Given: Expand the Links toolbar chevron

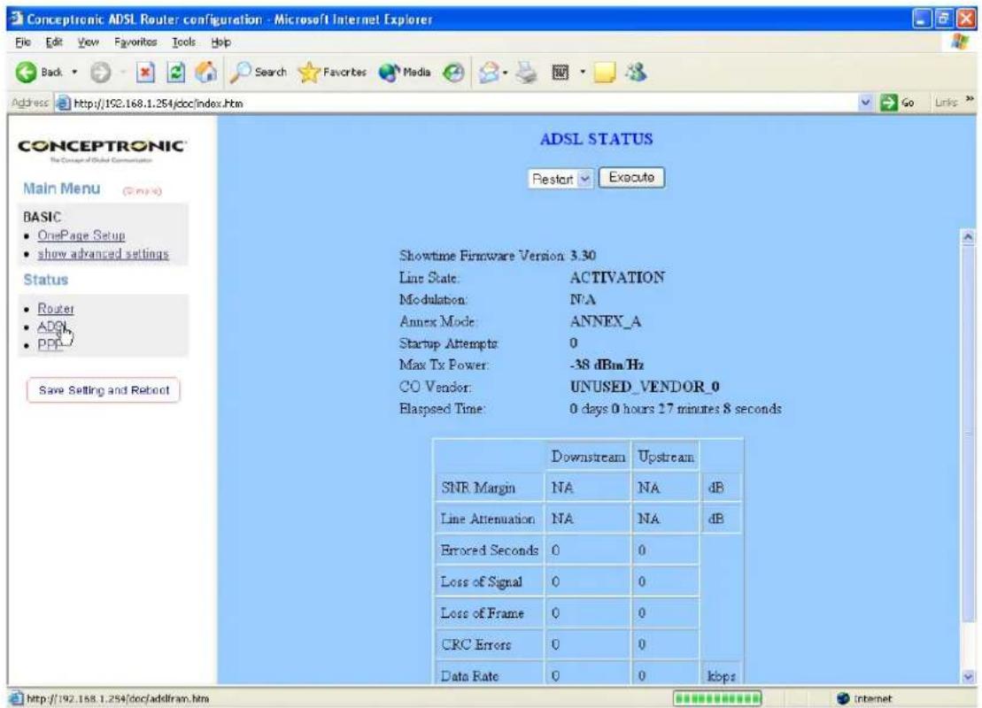Looking at the screenshot, I should (x=970, y=99).
